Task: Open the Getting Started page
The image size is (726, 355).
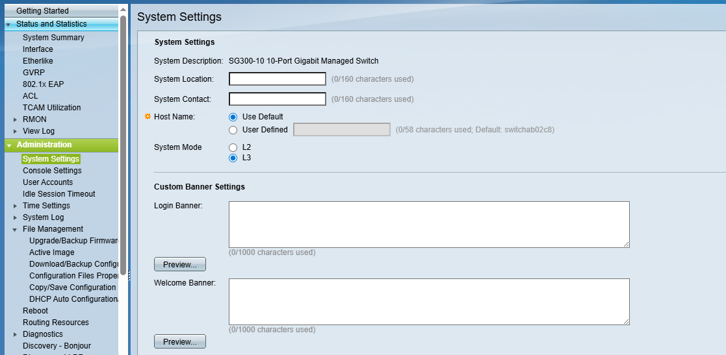Action: [42, 11]
